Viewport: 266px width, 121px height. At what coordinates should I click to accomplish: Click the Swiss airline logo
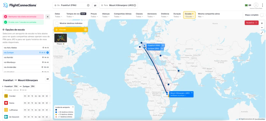tap(6, 103)
